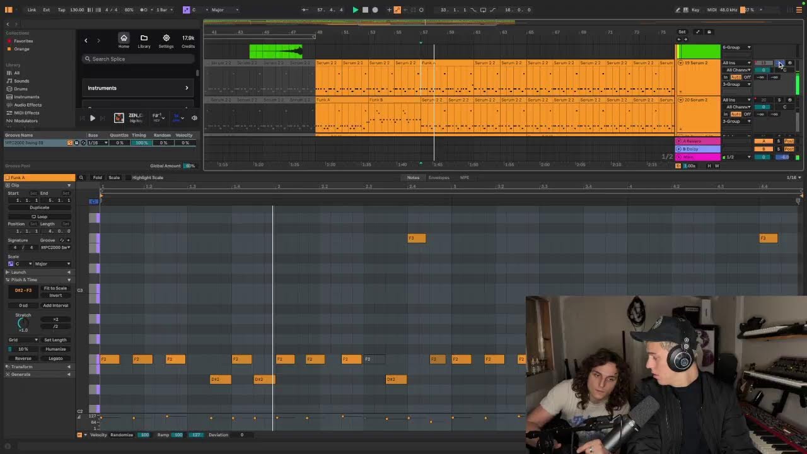Switch to the MPE tab
The width and height of the screenshot is (807, 454).
click(x=465, y=178)
